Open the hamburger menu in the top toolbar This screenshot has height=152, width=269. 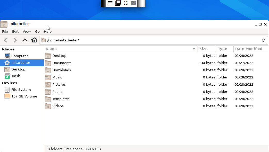point(110,3)
